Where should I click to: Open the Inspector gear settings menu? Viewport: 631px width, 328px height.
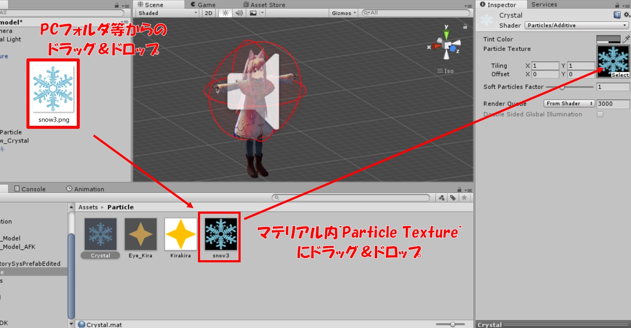626,15
